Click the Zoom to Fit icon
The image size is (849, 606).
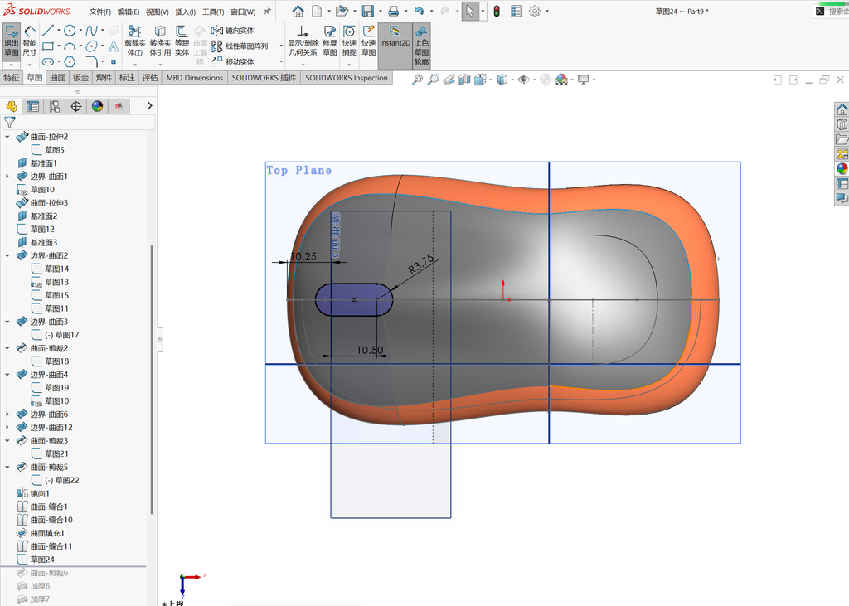pyautogui.click(x=417, y=80)
